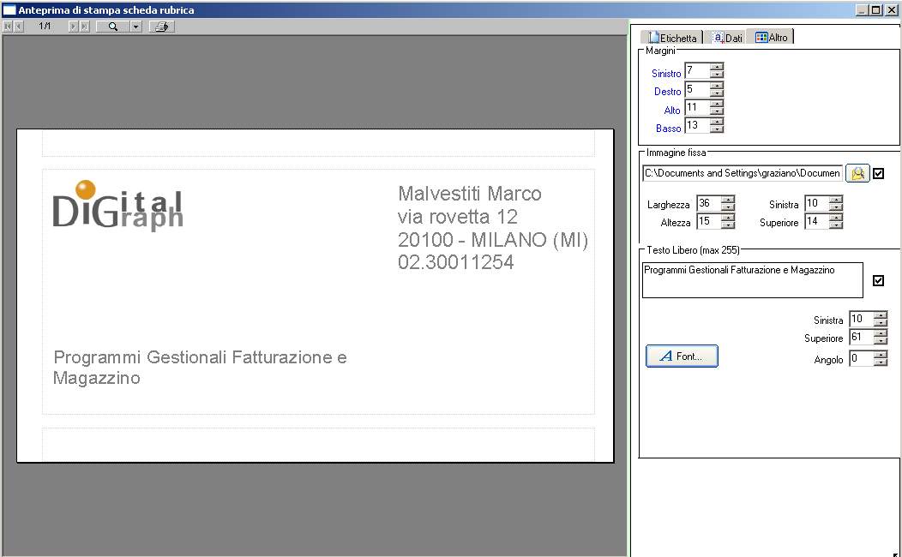This screenshot has width=902, height=557.
Task: Click the window icon in title bar
Action: tap(9, 9)
